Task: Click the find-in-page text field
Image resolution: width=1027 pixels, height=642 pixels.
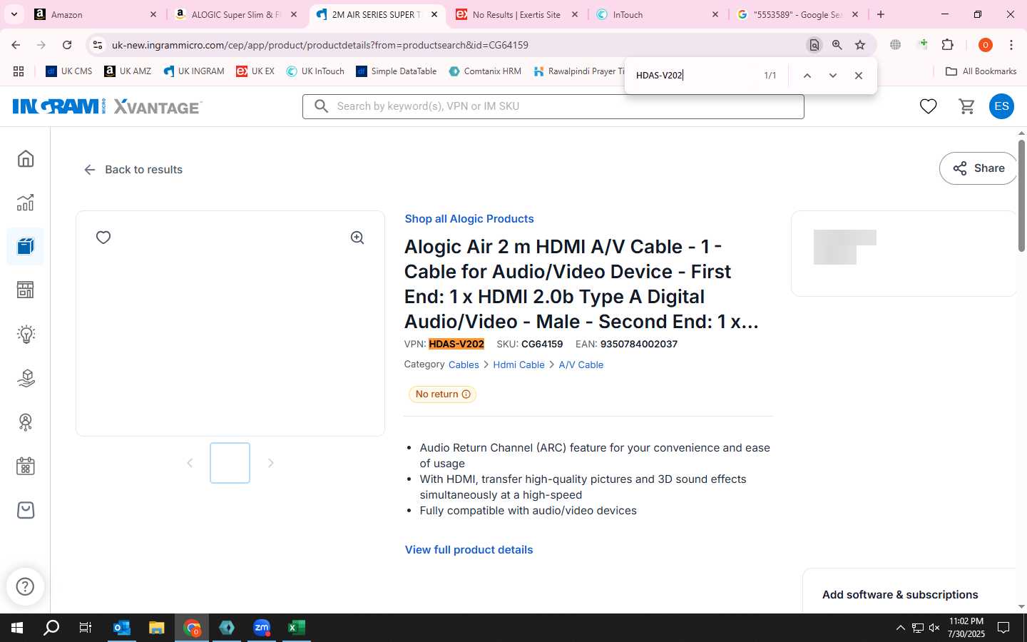Action: pyautogui.click(x=692, y=76)
